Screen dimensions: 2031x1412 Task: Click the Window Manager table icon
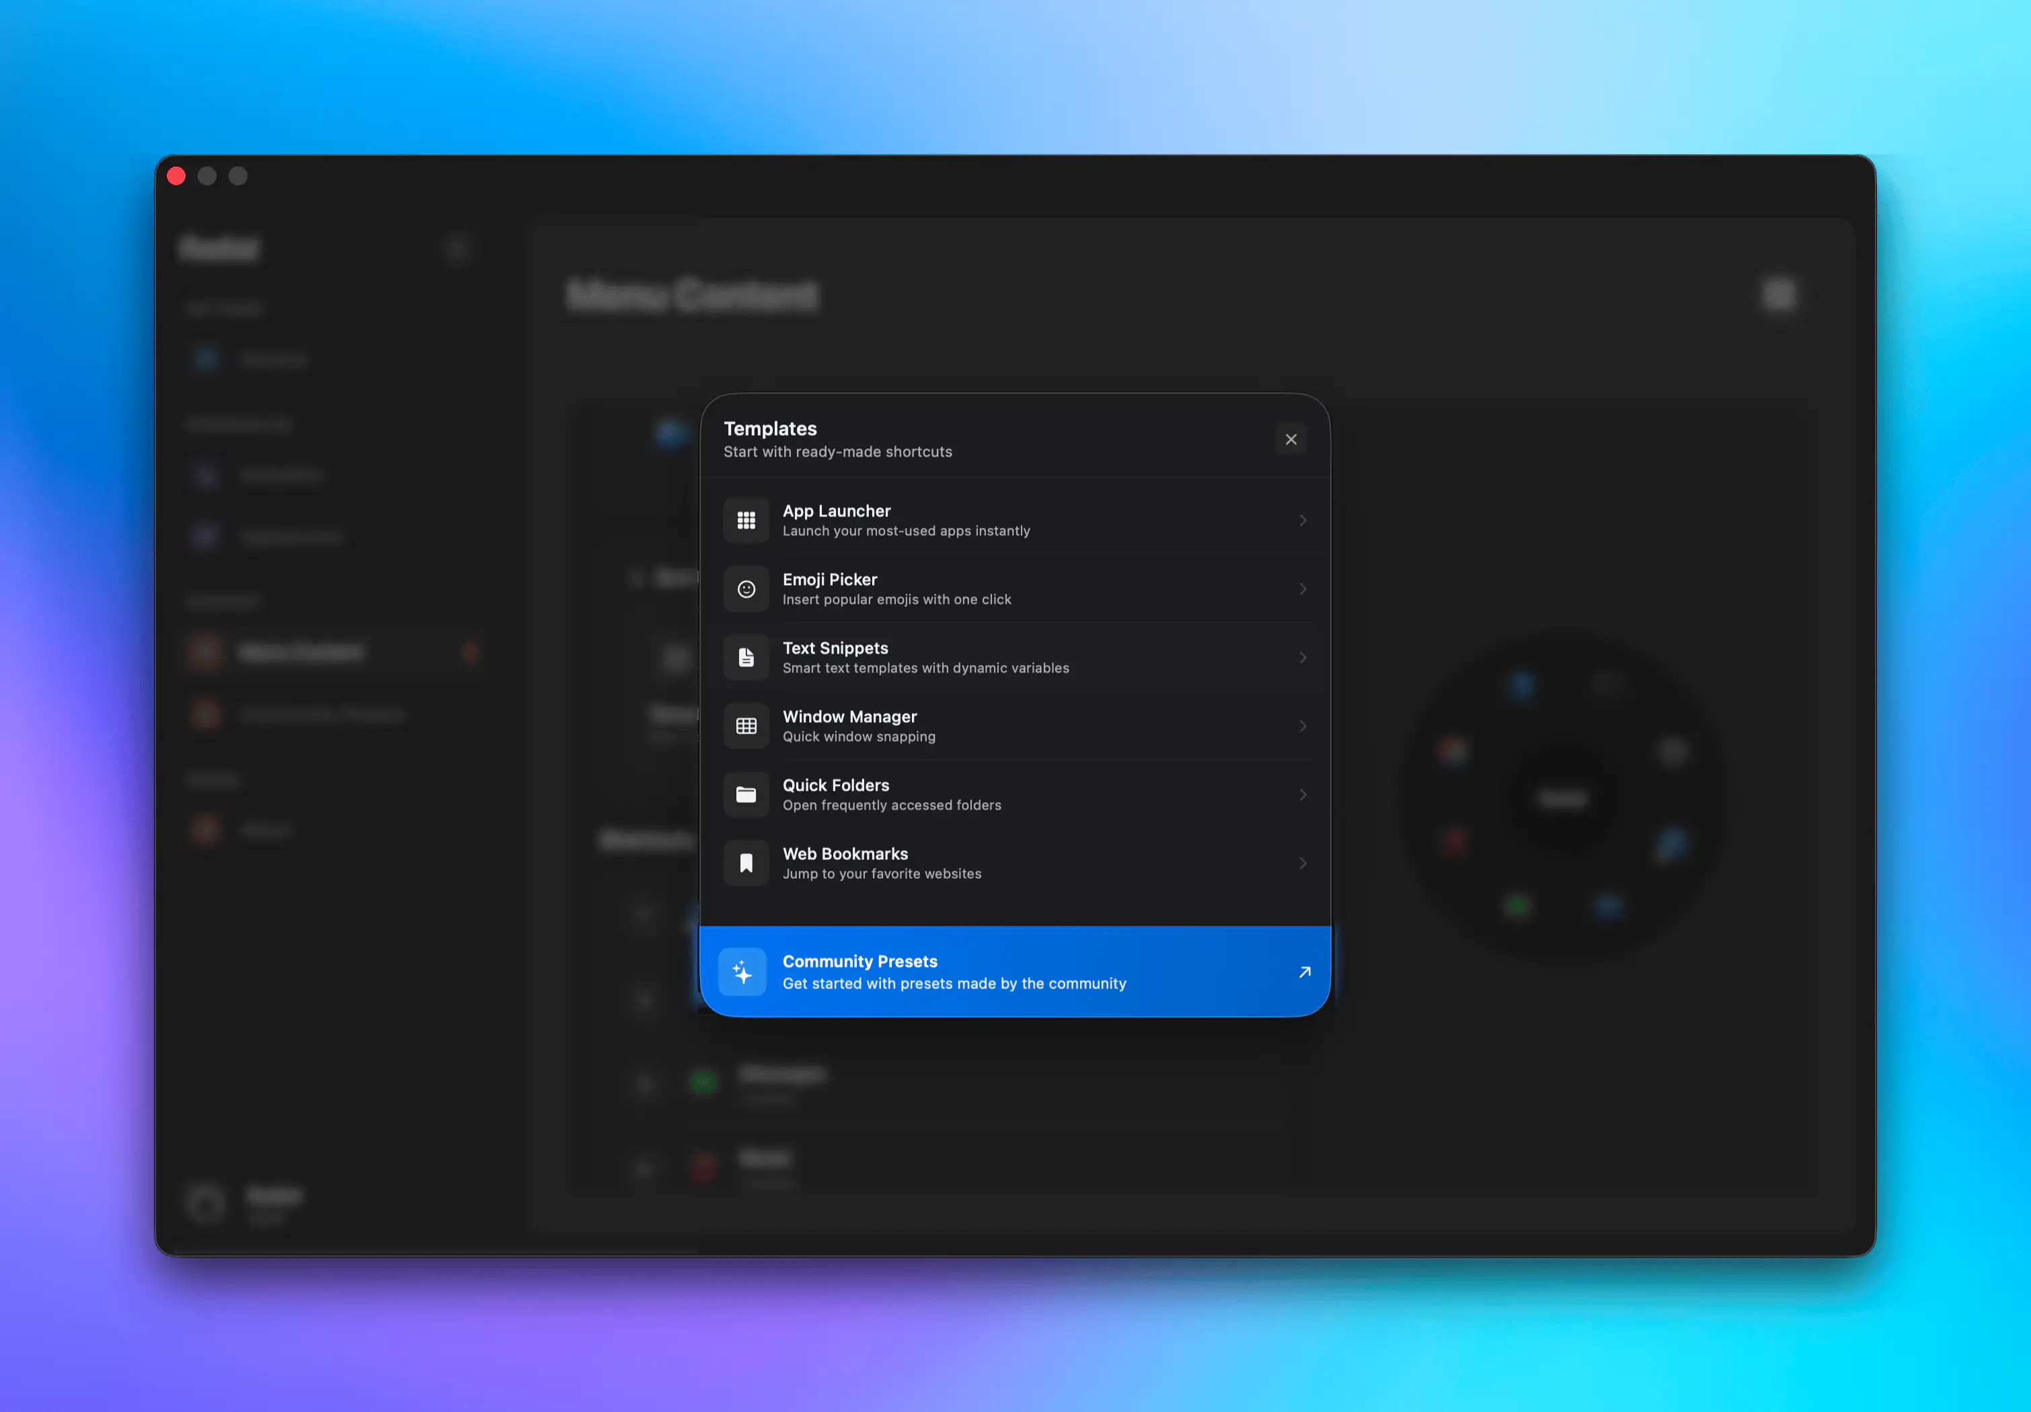[x=746, y=726]
